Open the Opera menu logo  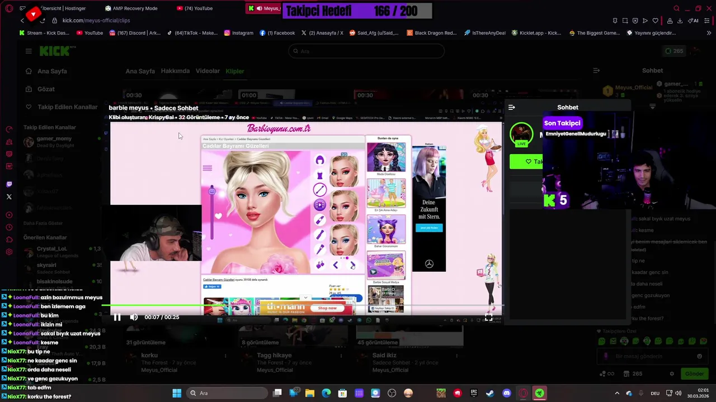coord(9,8)
